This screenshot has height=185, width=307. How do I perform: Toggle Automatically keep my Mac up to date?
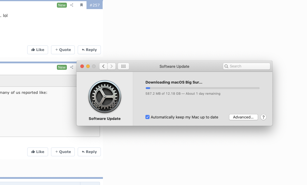pyautogui.click(x=147, y=117)
